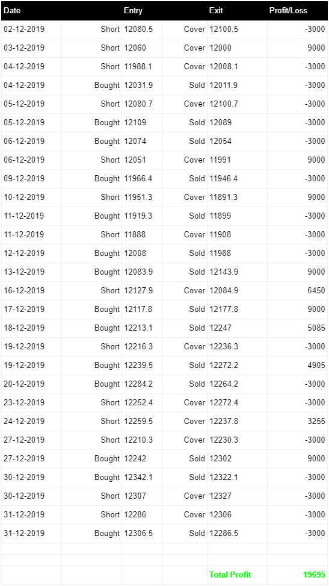This screenshot has height=586, width=329.
Task: Click the Profit/Loss column header
Action: tap(288, 10)
